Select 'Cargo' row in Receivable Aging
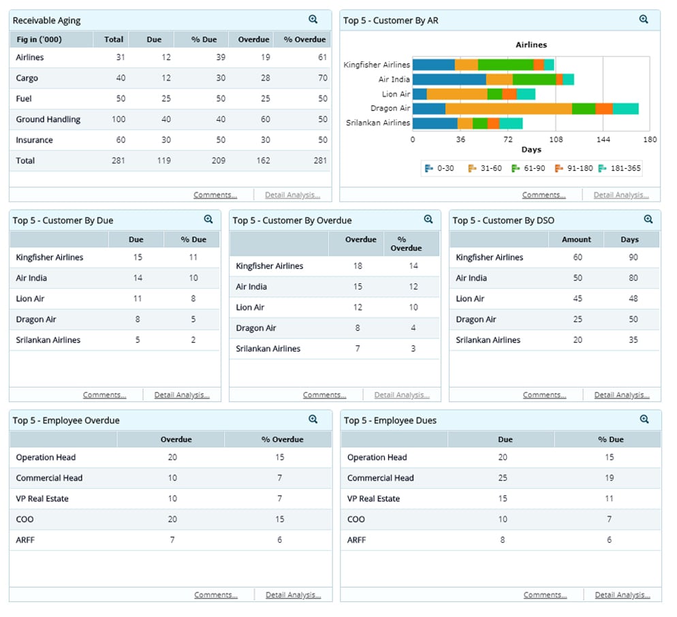Screen dimensions: 677x617 [x=170, y=78]
